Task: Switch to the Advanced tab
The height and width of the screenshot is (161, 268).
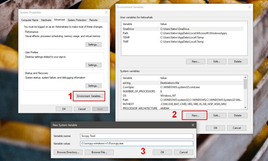Action: pos(59,20)
